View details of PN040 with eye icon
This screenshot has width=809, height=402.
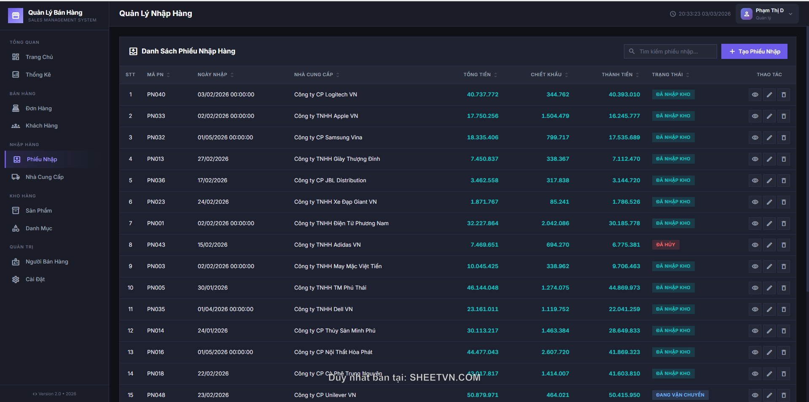click(755, 95)
